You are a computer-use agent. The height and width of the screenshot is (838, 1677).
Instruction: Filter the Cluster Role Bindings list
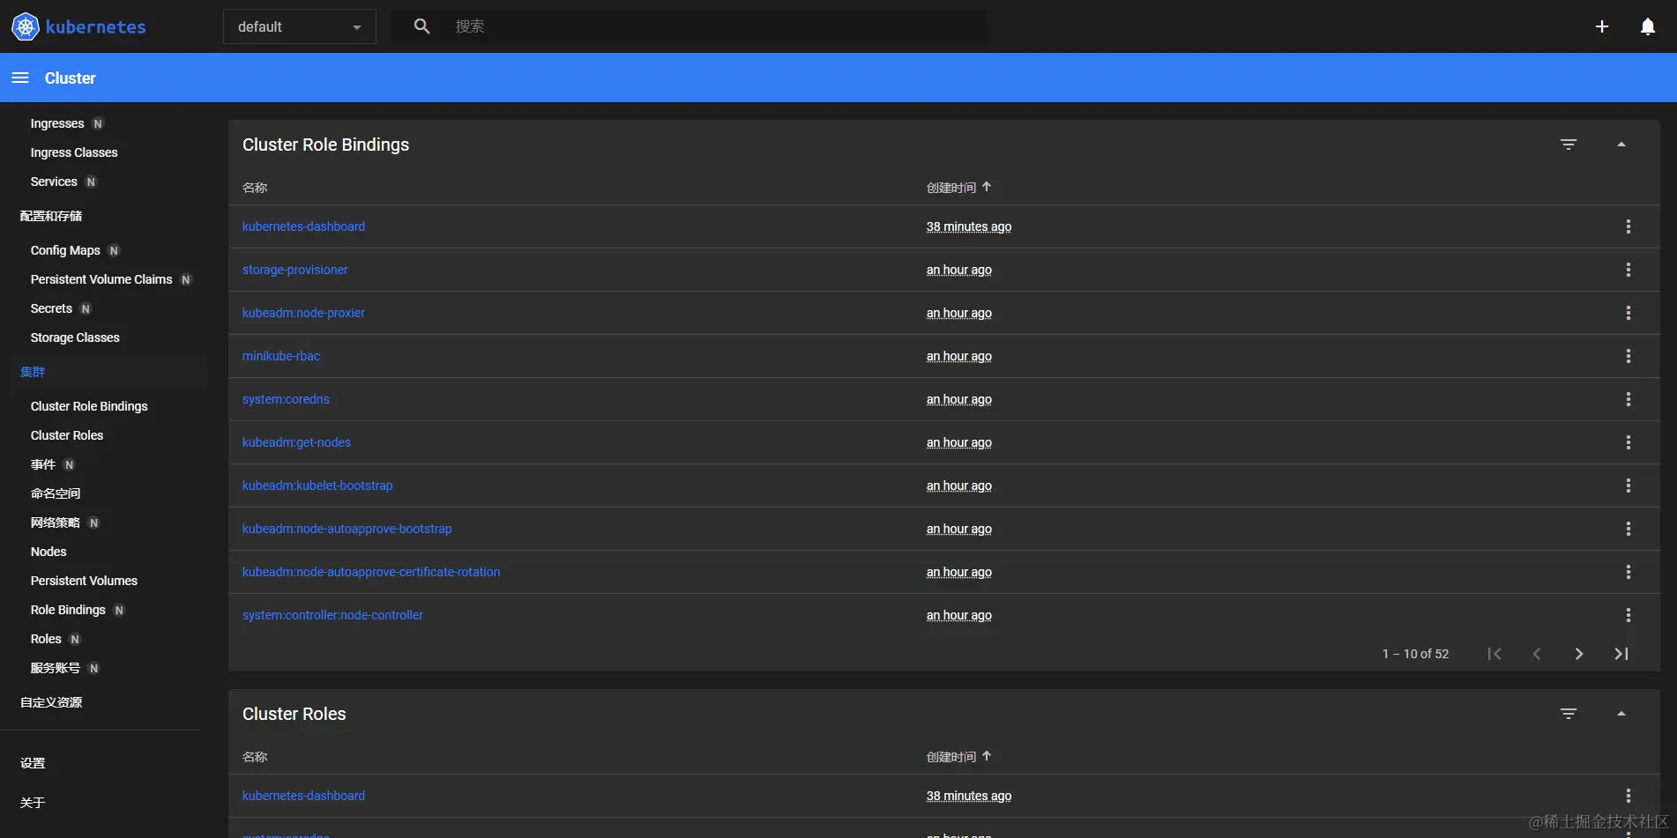point(1569,145)
